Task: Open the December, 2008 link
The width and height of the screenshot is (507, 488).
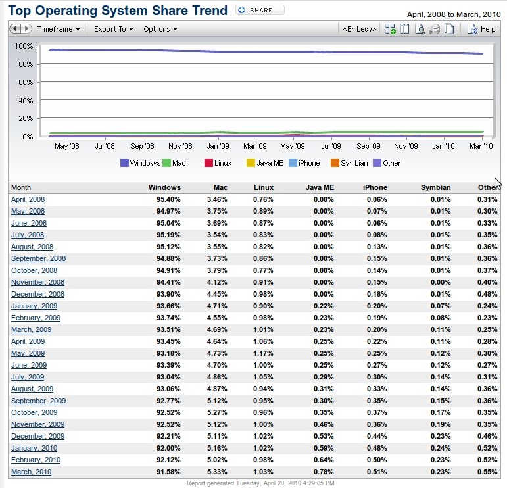Action: coord(37,294)
